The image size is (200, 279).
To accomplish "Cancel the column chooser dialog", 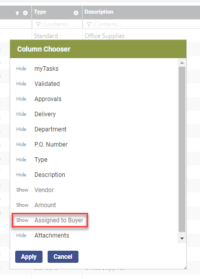I will tap(63, 257).
